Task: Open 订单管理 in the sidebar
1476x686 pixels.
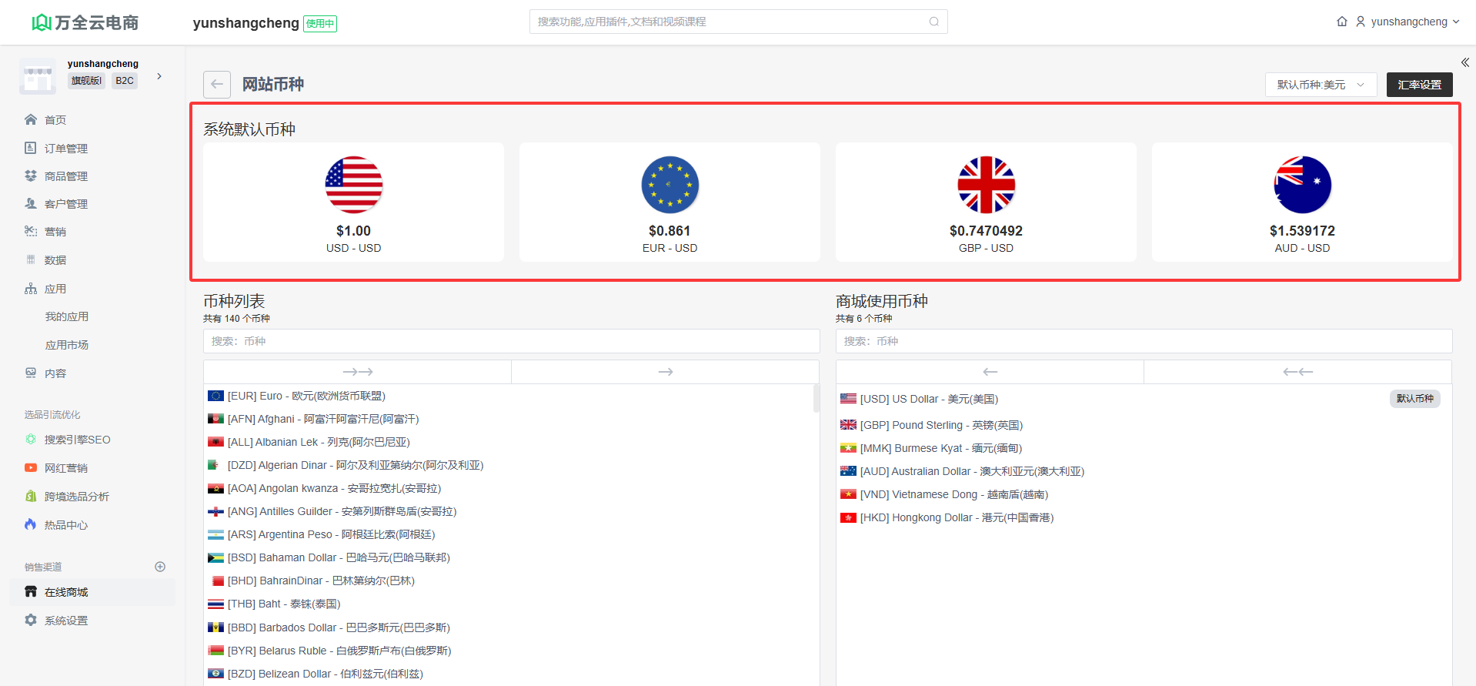Action: pos(65,148)
